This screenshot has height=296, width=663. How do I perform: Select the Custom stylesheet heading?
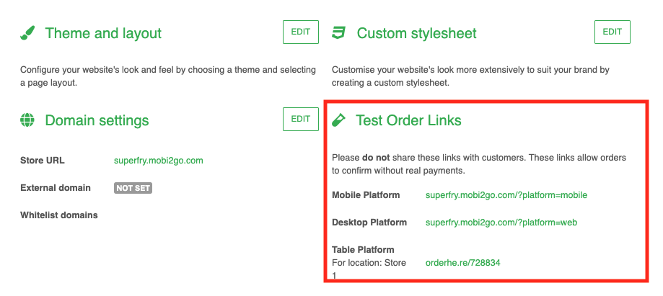(x=416, y=34)
